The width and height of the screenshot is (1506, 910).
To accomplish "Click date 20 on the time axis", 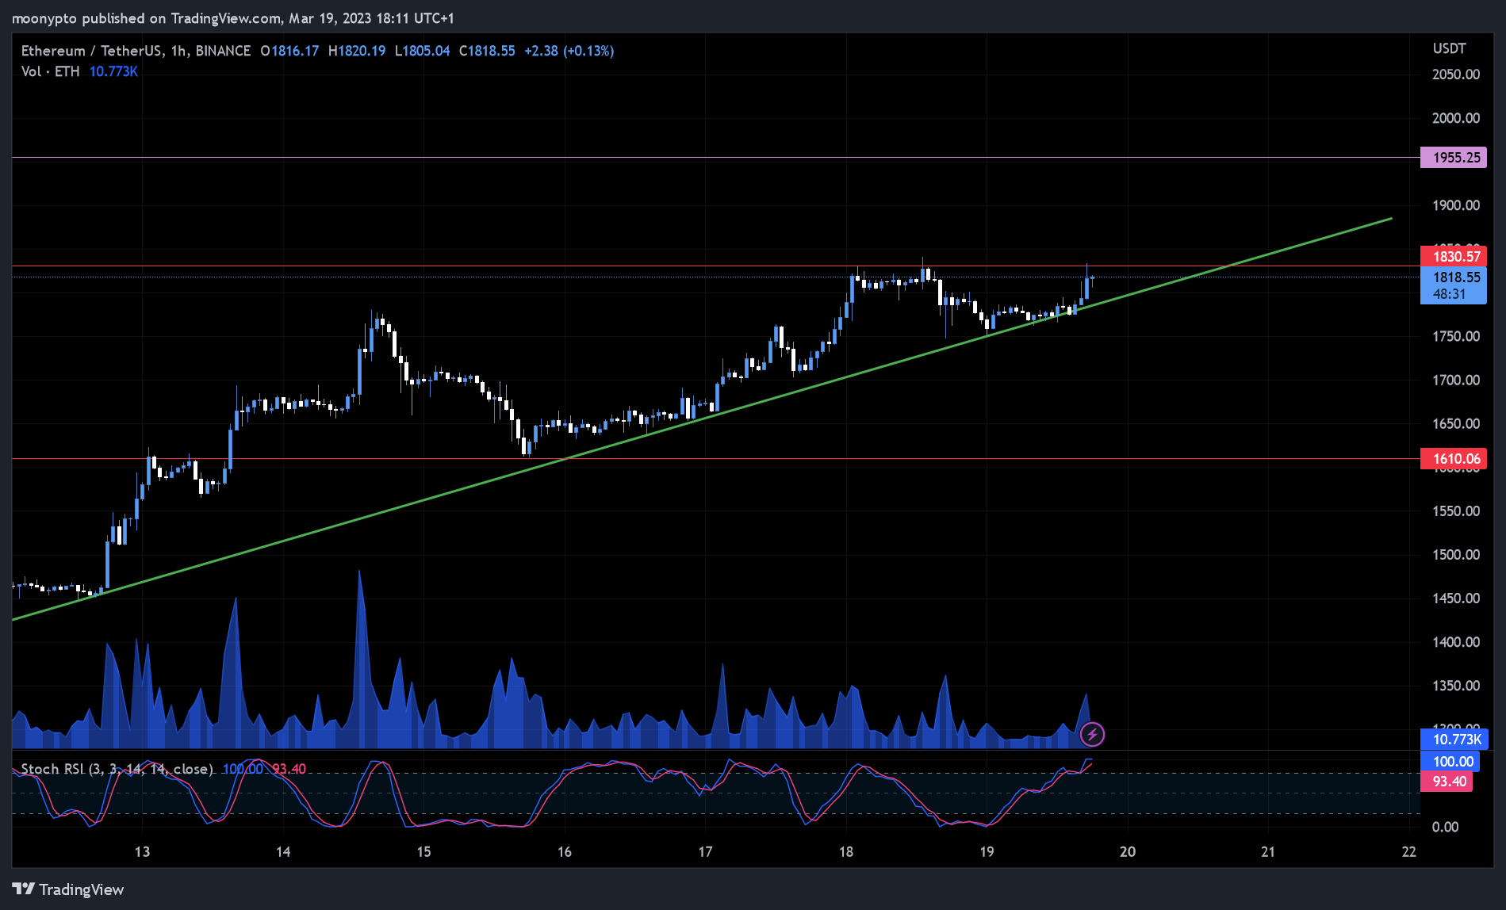I will click(1127, 851).
